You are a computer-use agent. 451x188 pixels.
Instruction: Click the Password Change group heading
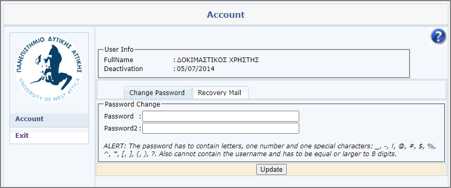click(x=132, y=104)
